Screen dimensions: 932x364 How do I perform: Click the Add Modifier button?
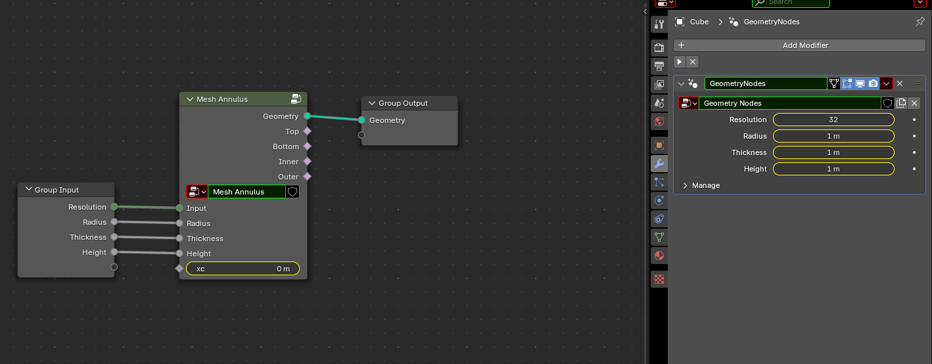[799, 45]
